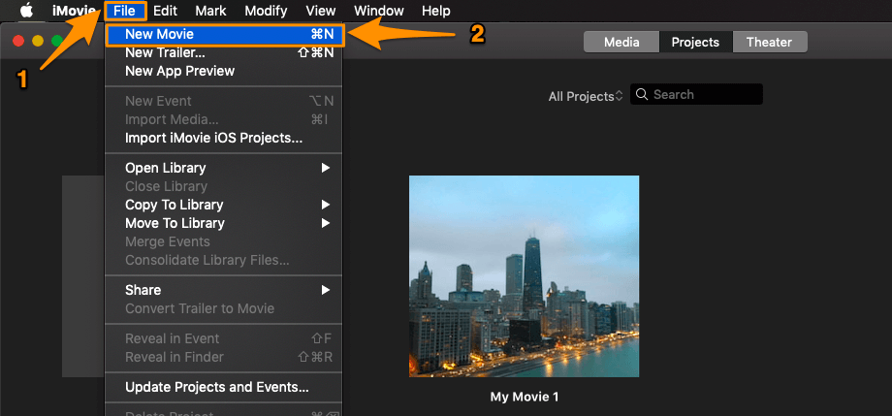
Task: Switch to the Media tab
Action: click(x=621, y=42)
